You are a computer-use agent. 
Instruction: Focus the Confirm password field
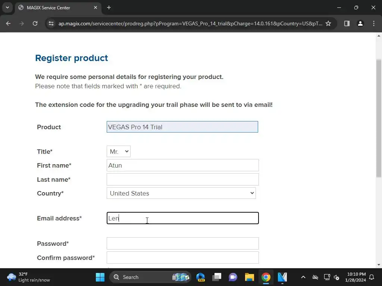coord(183,258)
